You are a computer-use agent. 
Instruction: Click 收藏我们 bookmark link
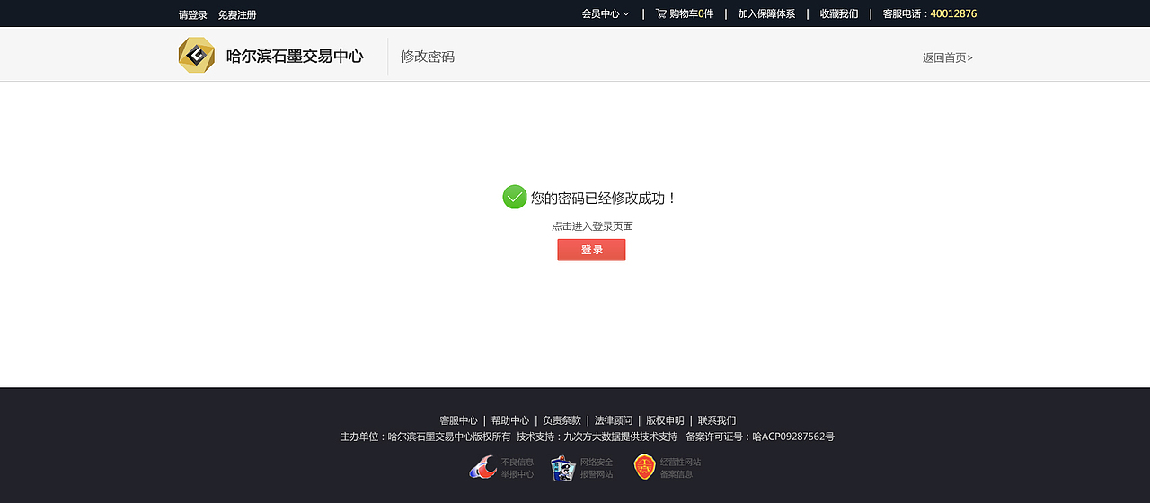[x=839, y=13]
